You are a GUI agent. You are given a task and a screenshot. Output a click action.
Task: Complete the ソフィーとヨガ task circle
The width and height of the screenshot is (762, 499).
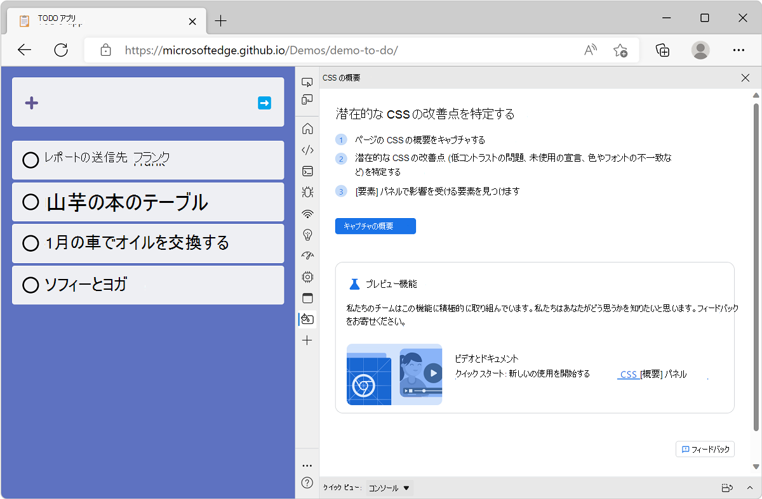click(30, 285)
